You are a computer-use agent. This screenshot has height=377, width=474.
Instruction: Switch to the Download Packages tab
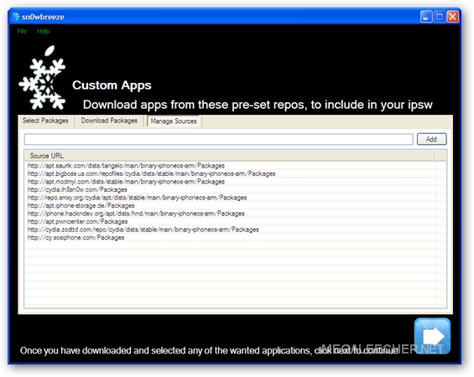point(109,121)
